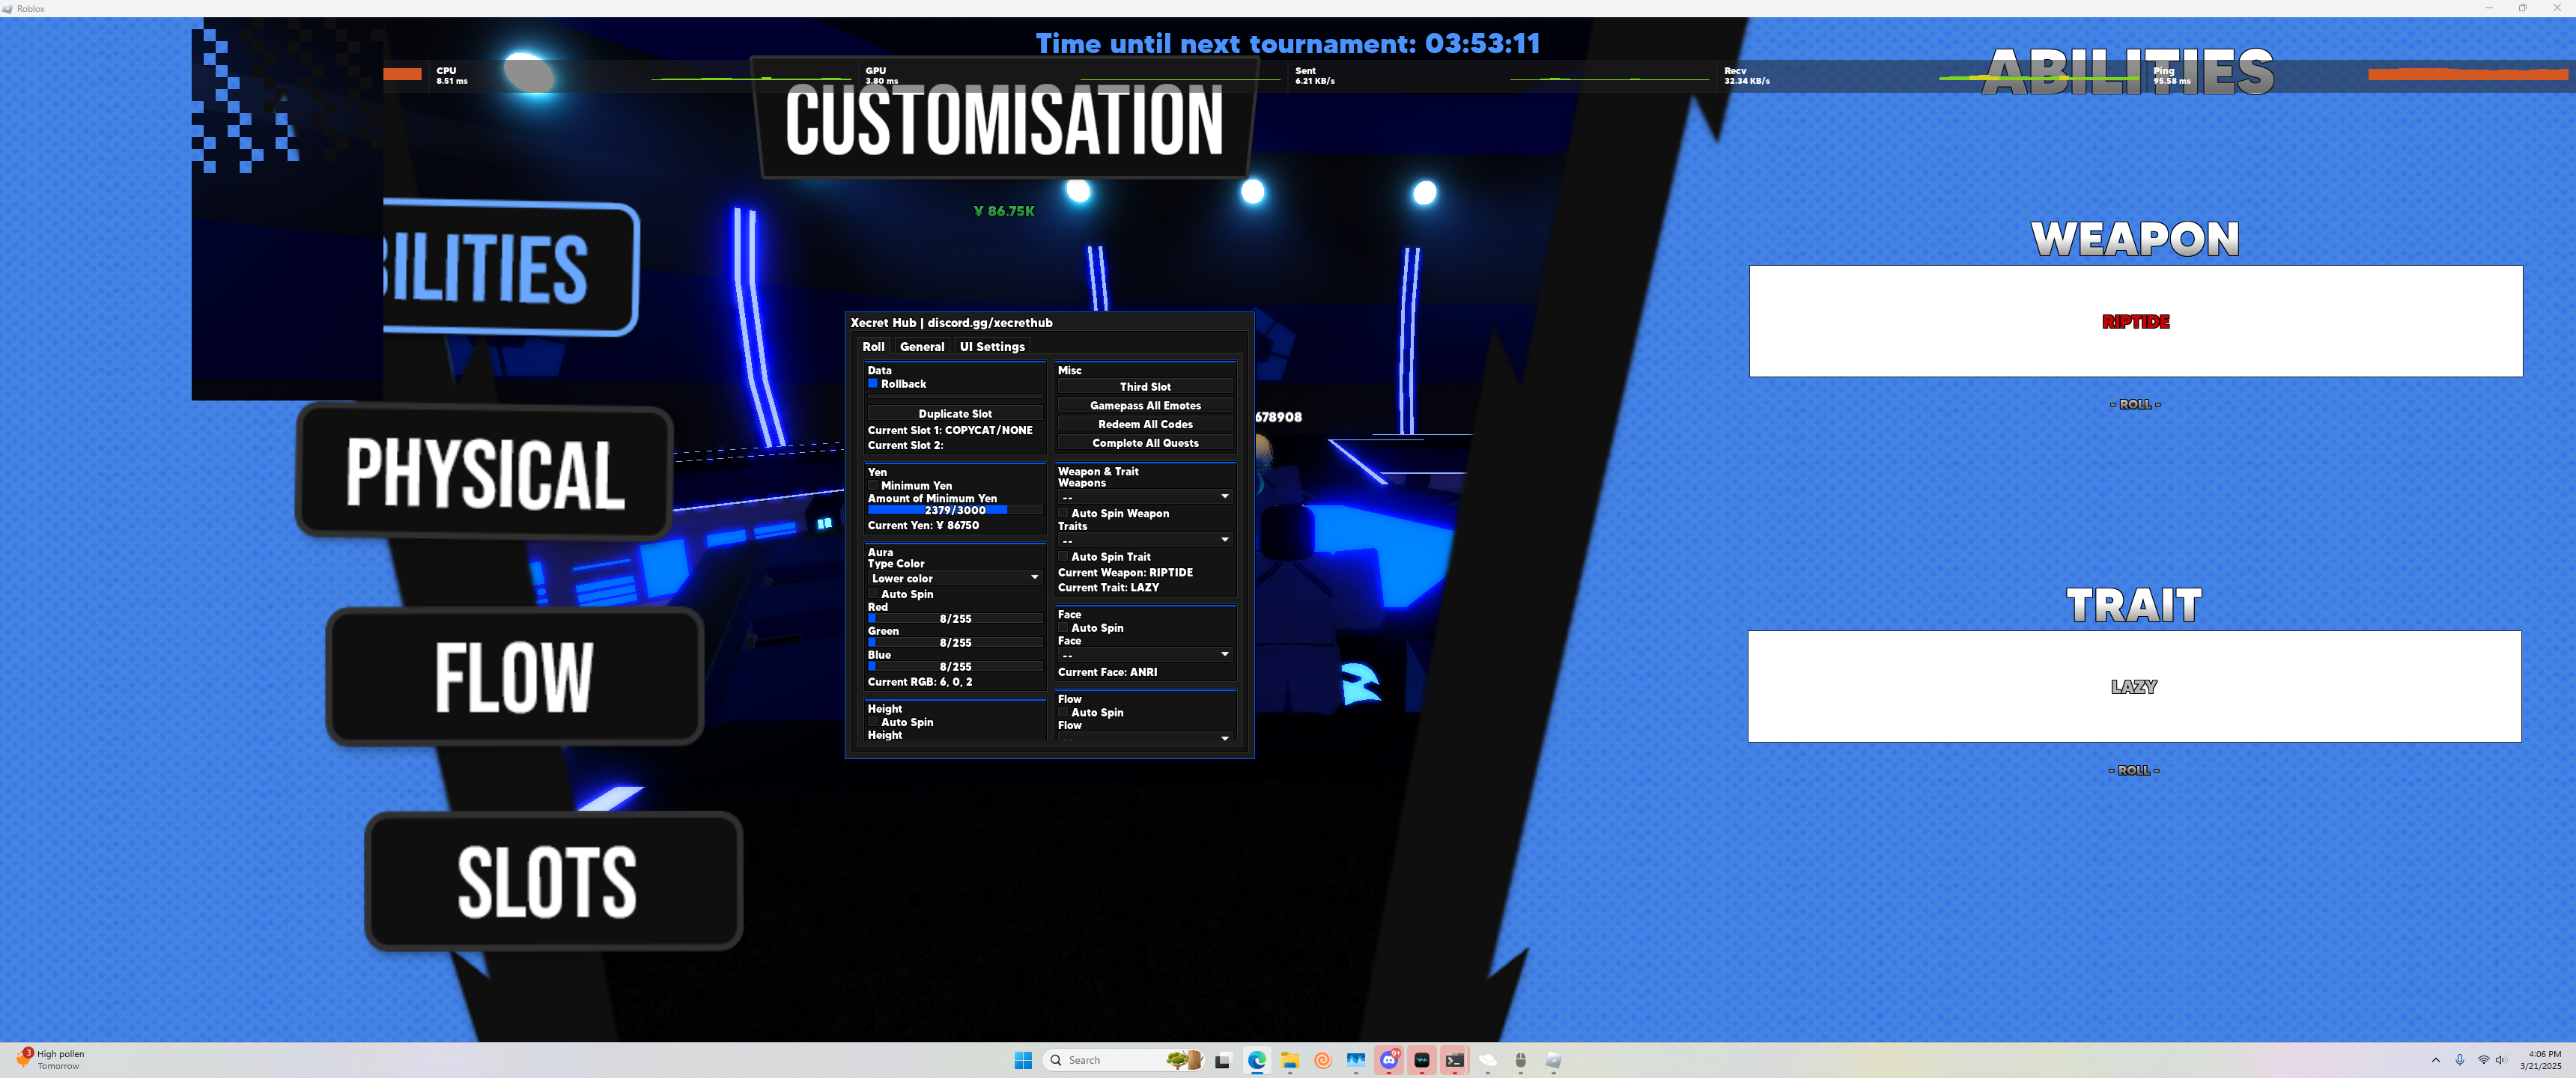Enable the Auto Spin Weapon checkbox
The width and height of the screenshot is (2576, 1078).
pyautogui.click(x=1063, y=513)
